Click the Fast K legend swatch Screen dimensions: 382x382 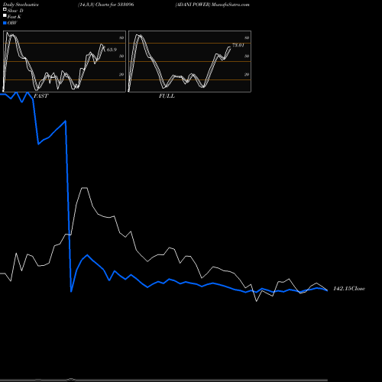coord(5,16)
